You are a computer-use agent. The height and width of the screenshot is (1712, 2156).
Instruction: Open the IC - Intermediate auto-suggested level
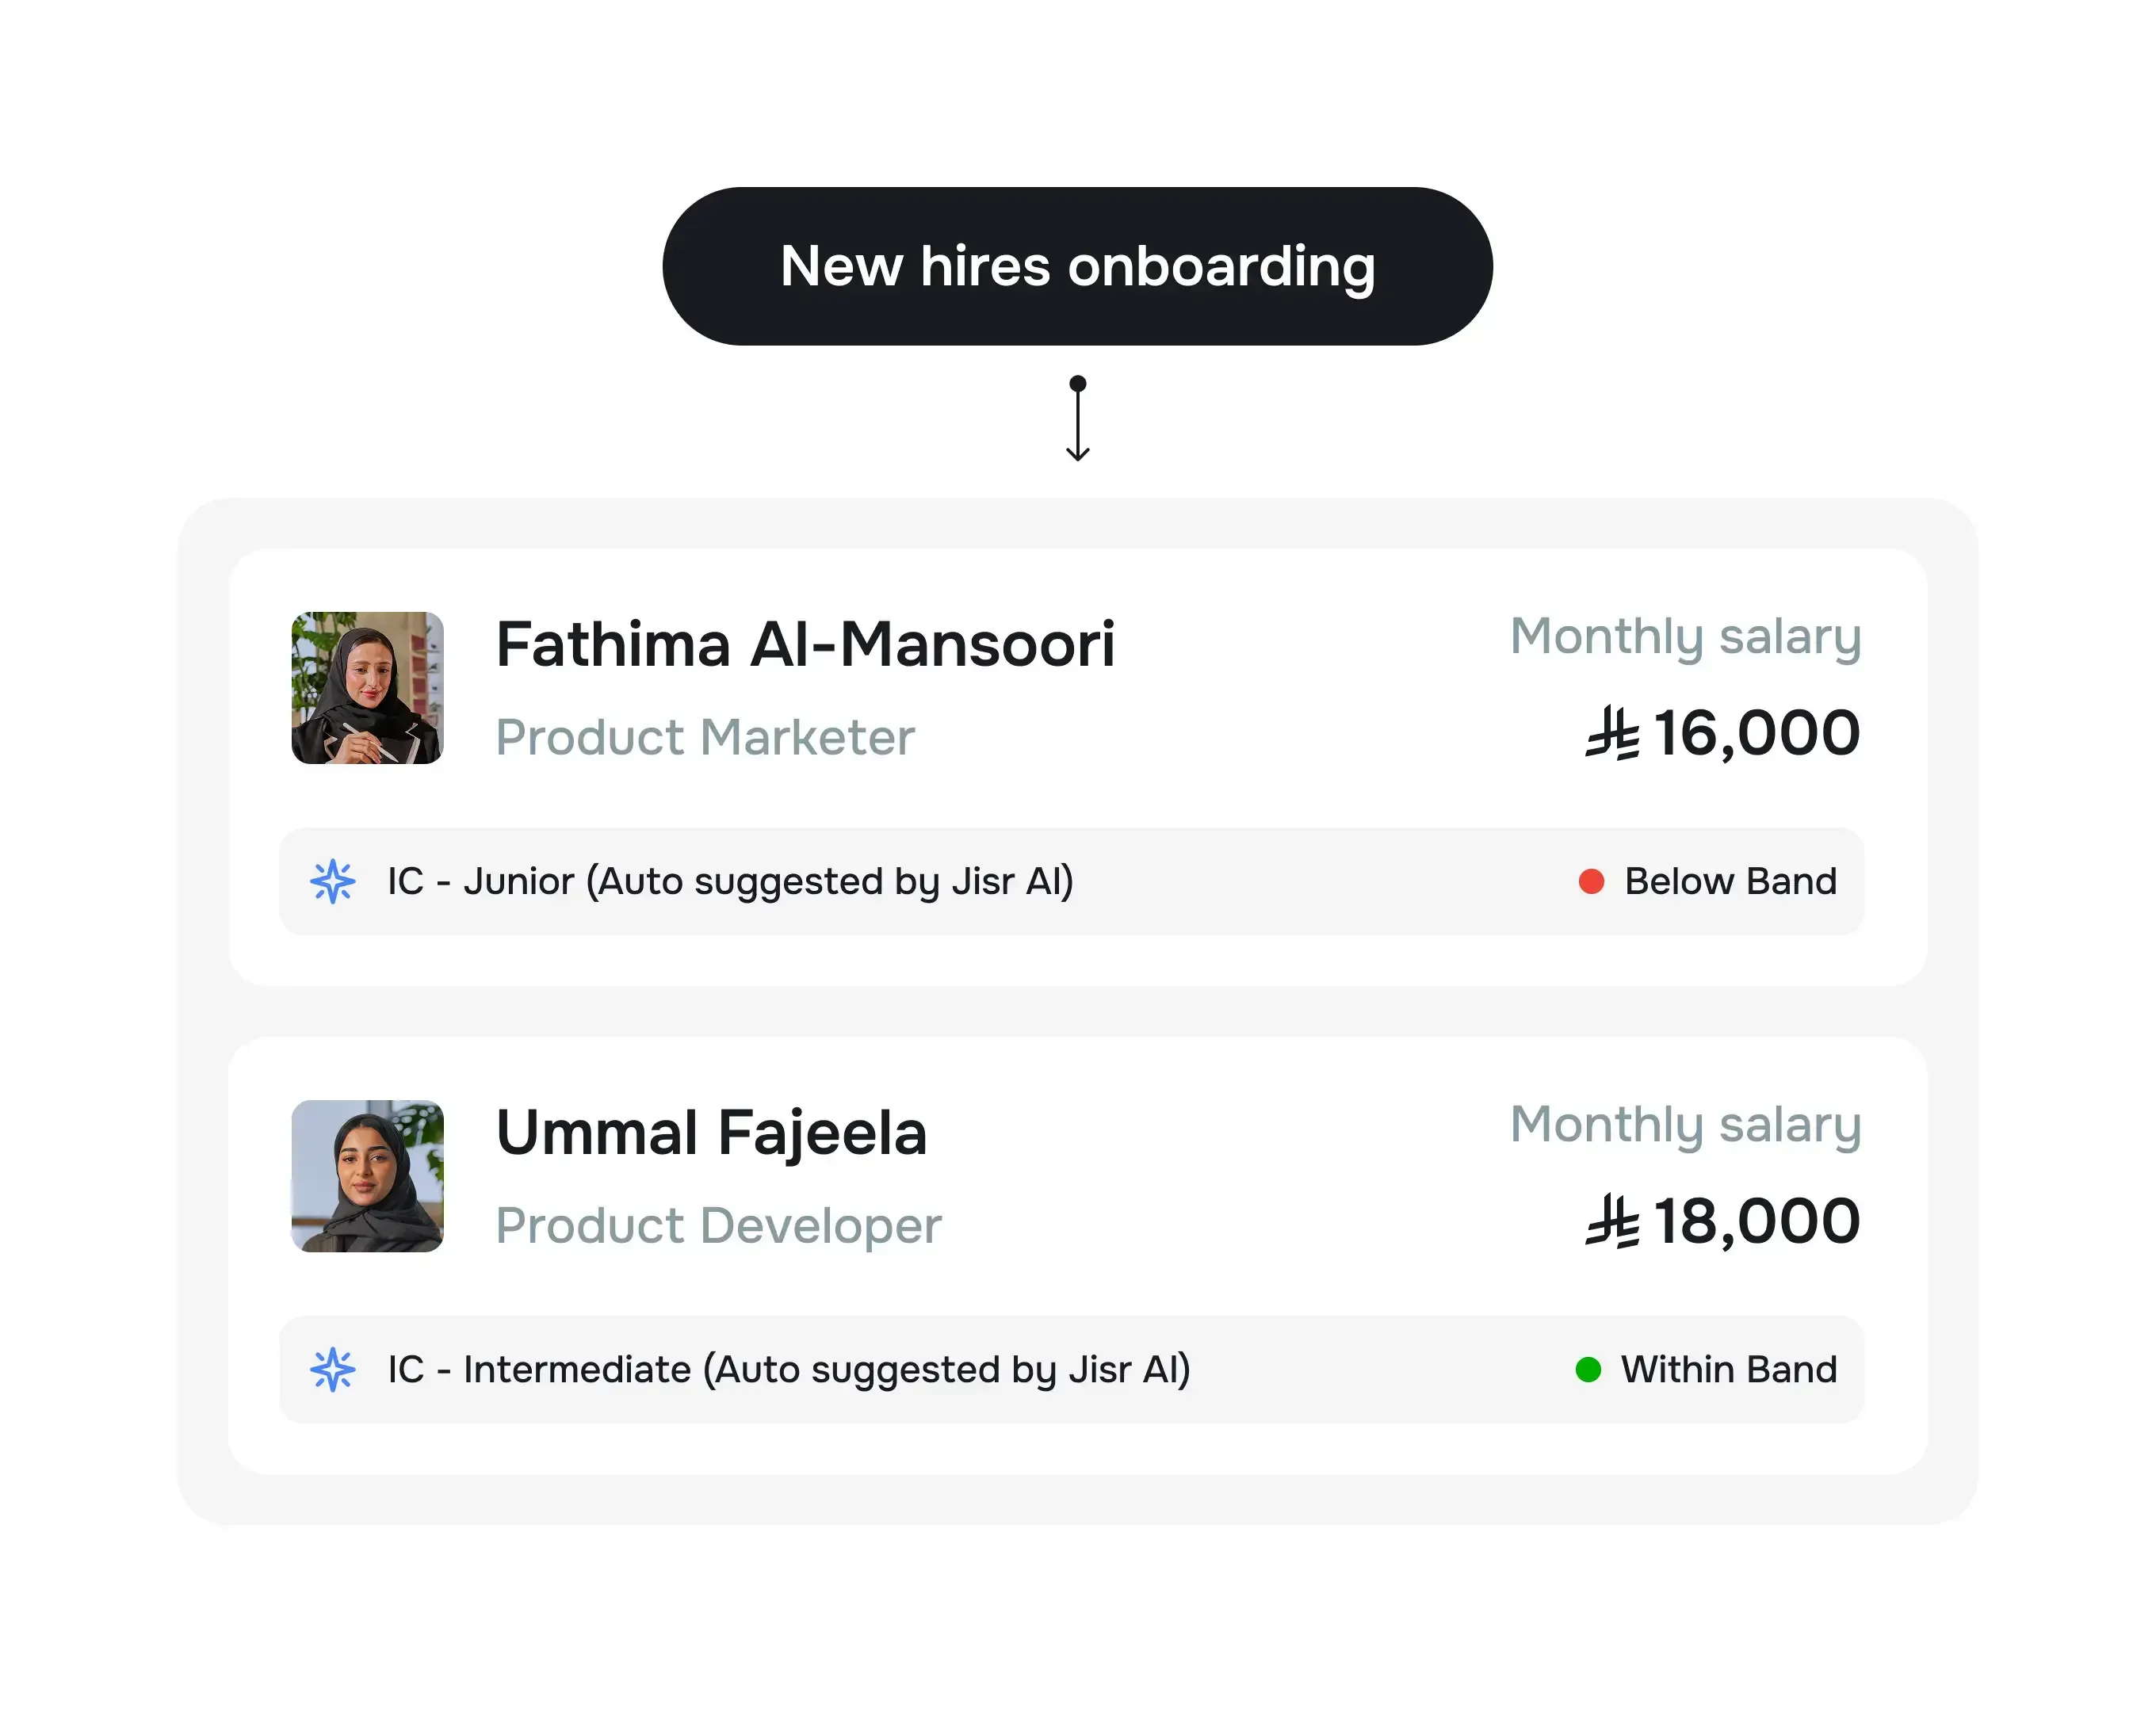(x=788, y=1369)
